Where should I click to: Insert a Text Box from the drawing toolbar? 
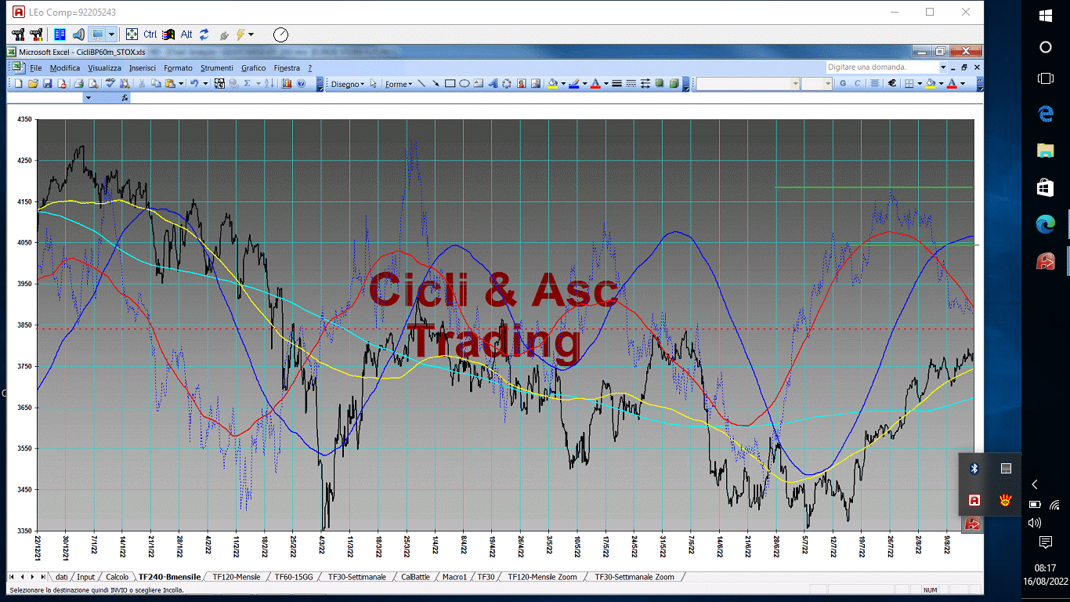pos(479,83)
